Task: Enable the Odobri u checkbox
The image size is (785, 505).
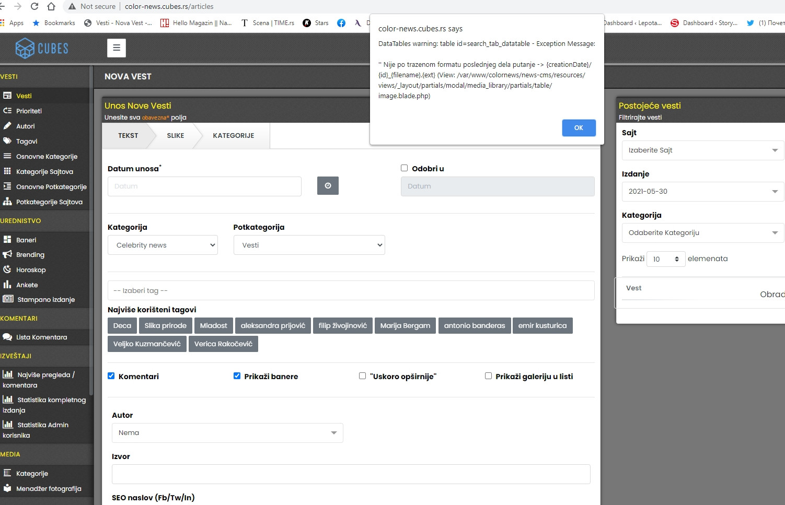Action: click(404, 168)
